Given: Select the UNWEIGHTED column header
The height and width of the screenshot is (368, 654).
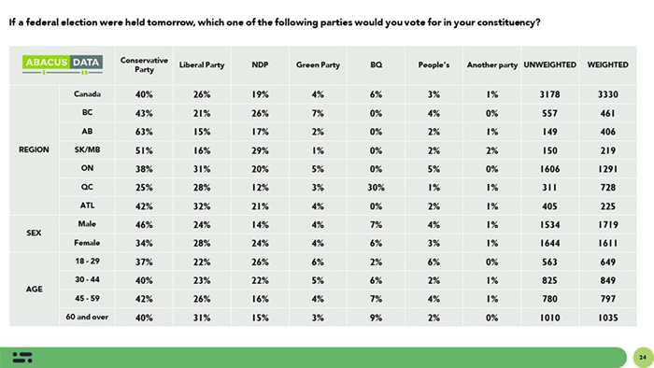Looking at the screenshot, I should 549,65.
